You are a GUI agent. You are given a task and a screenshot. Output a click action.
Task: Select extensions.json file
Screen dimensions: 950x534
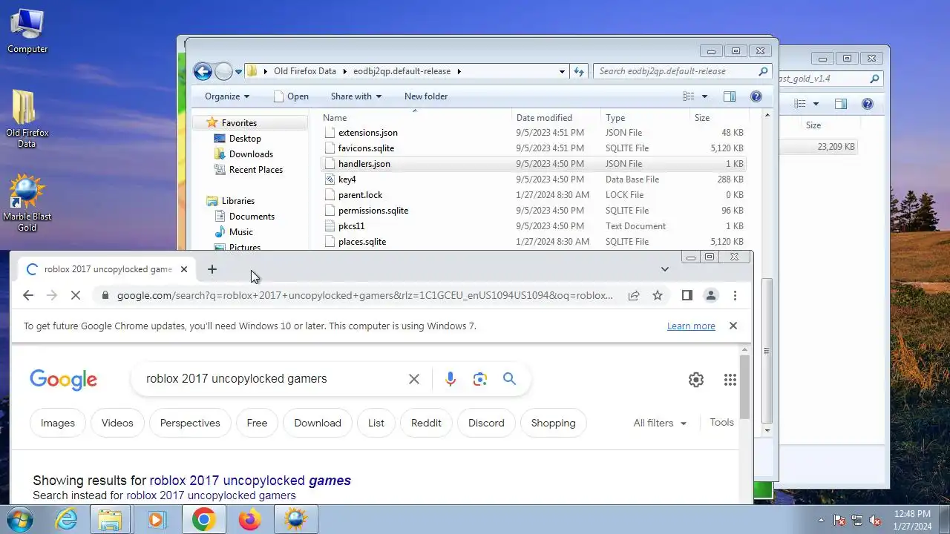533,133
